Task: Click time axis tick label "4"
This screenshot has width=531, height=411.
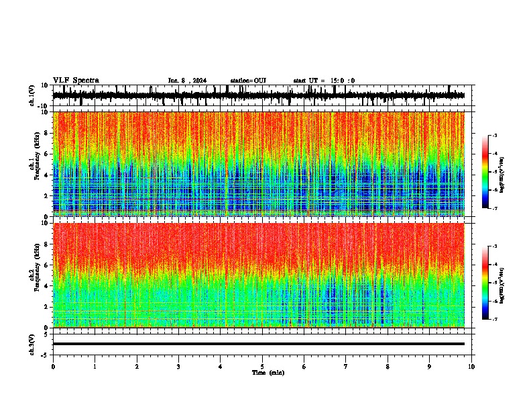Action: pos(221,367)
